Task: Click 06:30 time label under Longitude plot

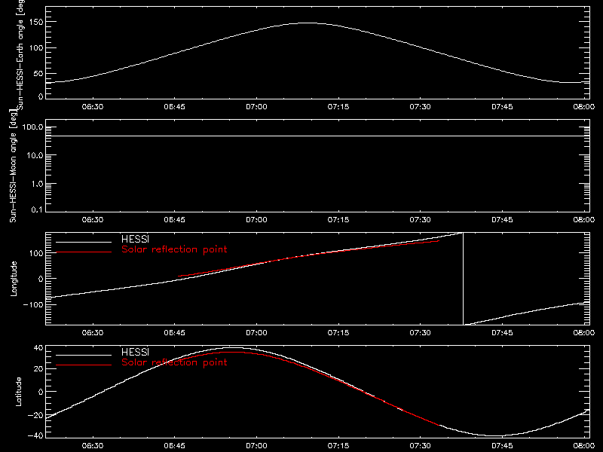Action: coord(93,333)
